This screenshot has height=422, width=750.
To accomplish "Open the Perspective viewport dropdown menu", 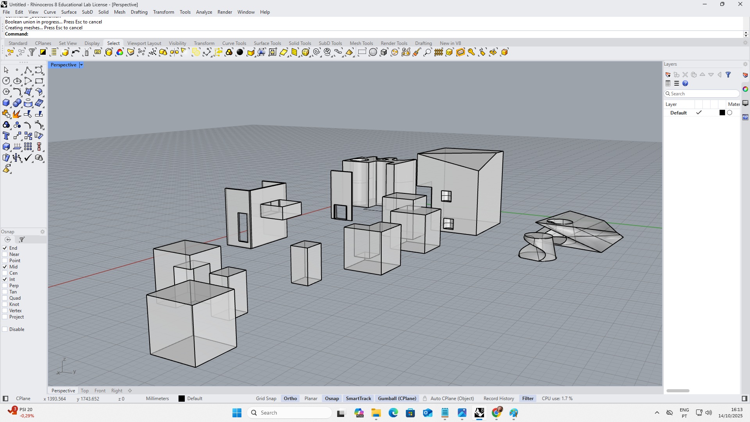I will (81, 64).
